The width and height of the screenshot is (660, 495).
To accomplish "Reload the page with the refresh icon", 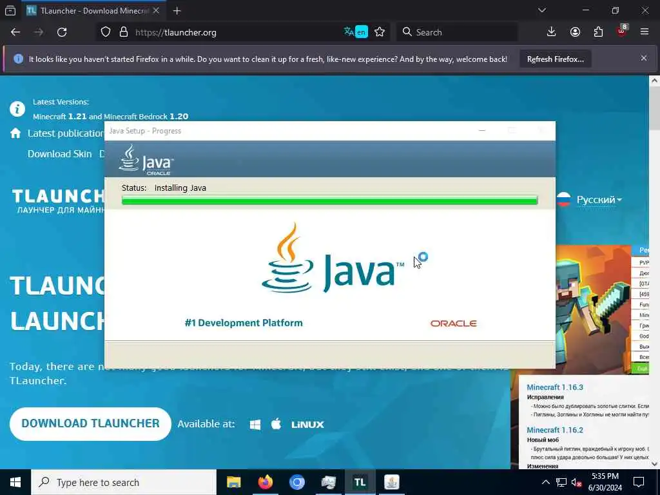I will point(62,32).
